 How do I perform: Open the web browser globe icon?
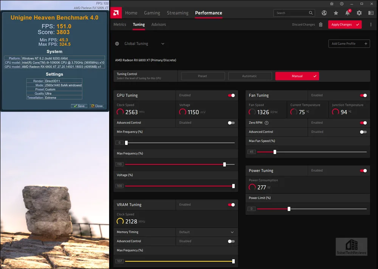324,13
